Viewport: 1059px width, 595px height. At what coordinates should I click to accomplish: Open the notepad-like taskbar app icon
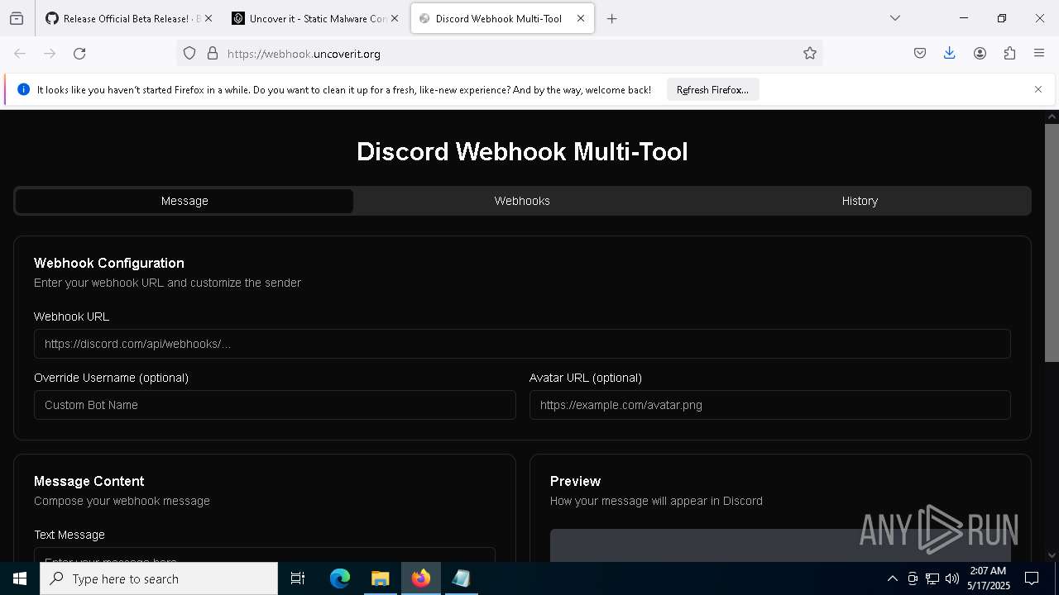(461, 578)
